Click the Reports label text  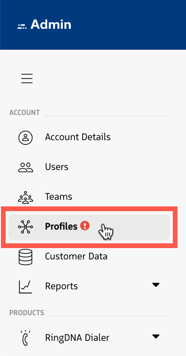tap(61, 286)
